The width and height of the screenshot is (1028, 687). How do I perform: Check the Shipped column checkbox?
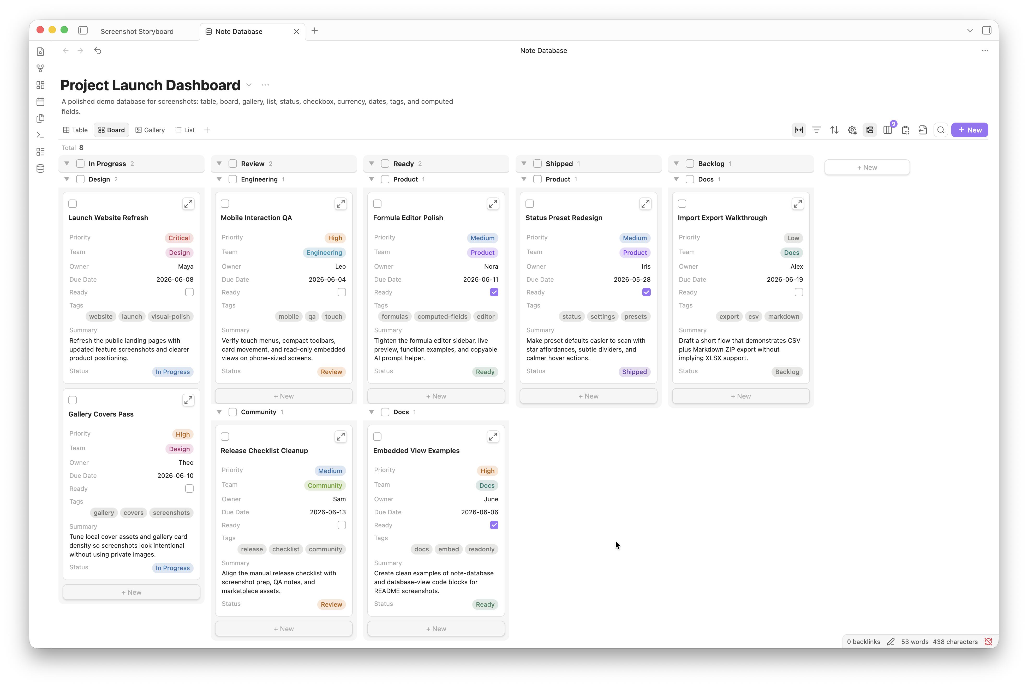[x=537, y=164]
